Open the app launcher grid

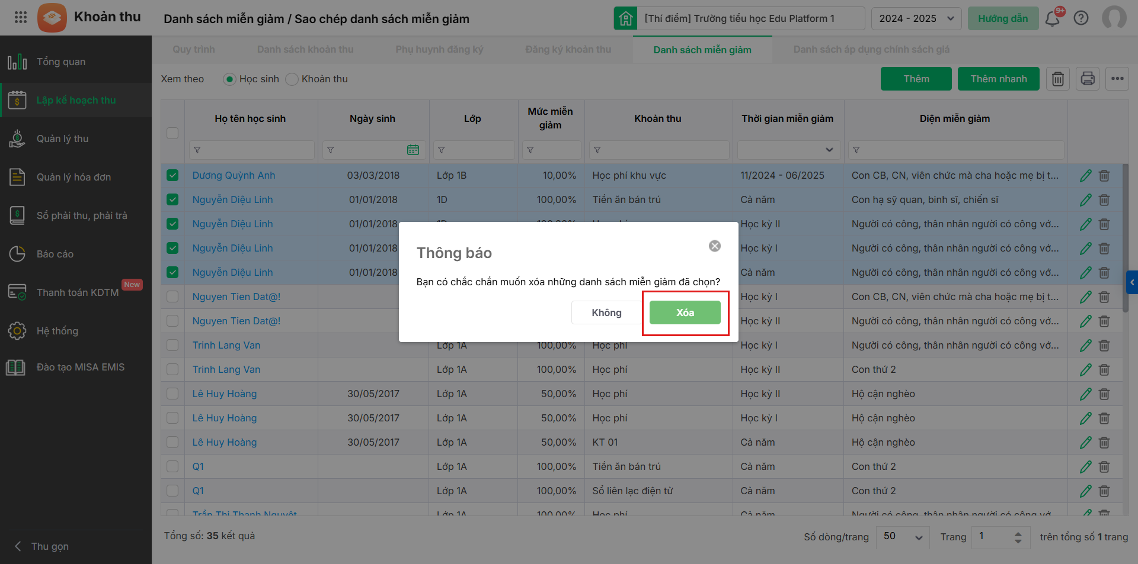[x=21, y=17]
